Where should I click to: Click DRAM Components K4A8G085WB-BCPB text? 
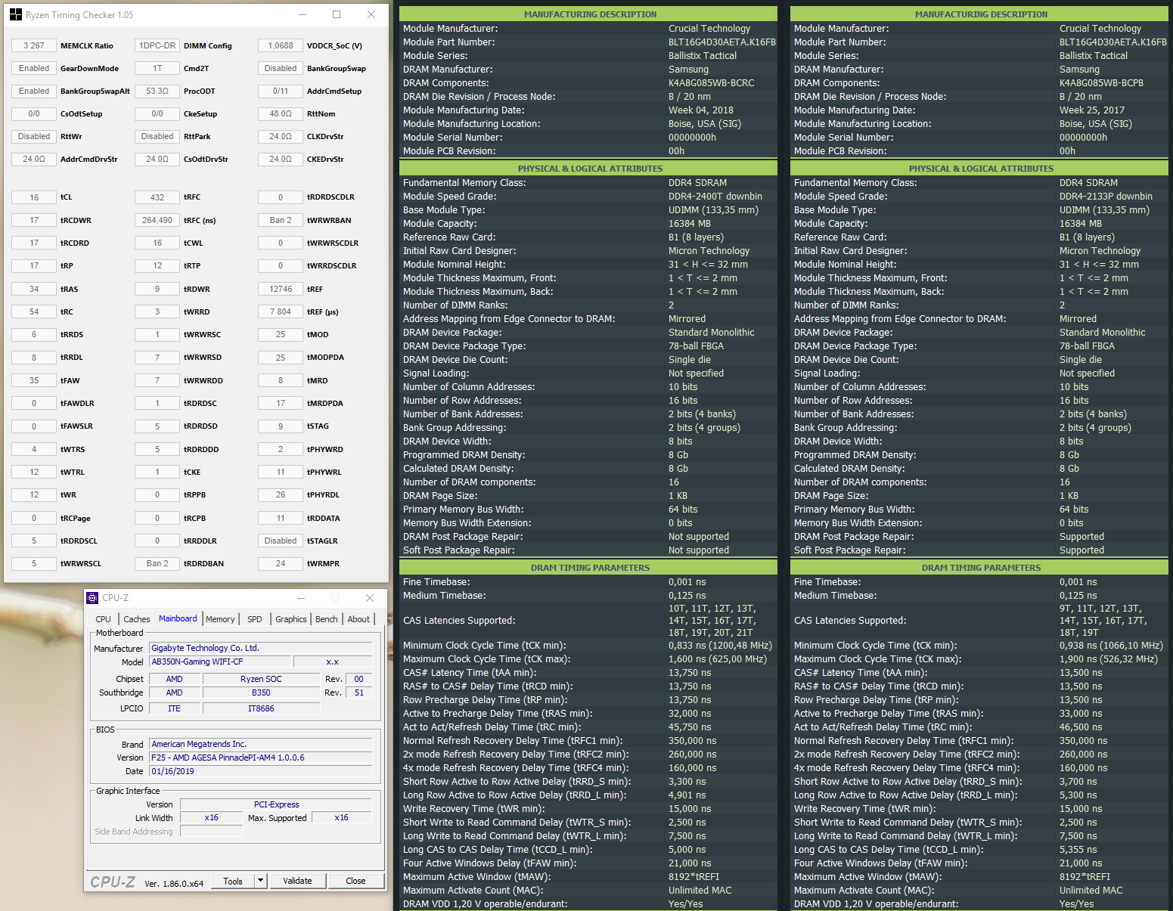(x=1101, y=83)
